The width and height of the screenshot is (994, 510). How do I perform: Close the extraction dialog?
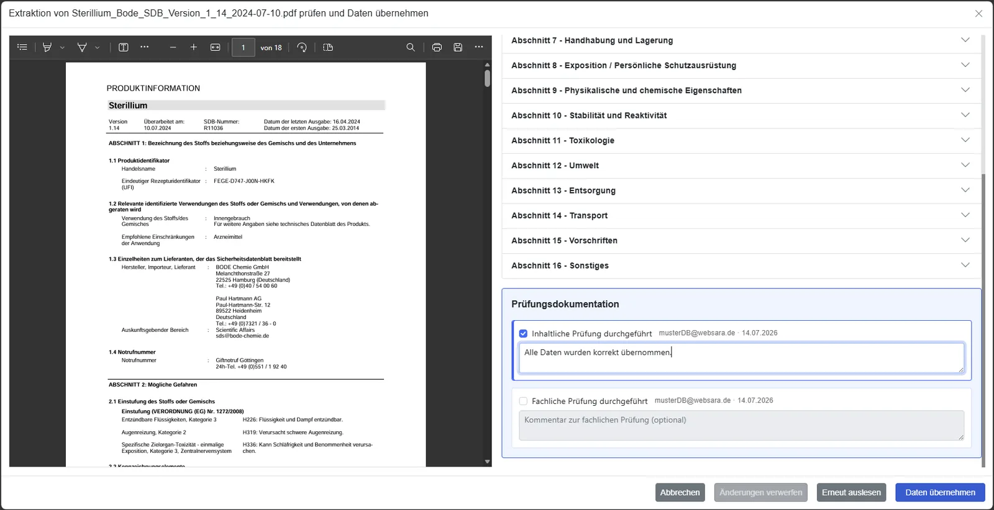[x=978, y=14]
